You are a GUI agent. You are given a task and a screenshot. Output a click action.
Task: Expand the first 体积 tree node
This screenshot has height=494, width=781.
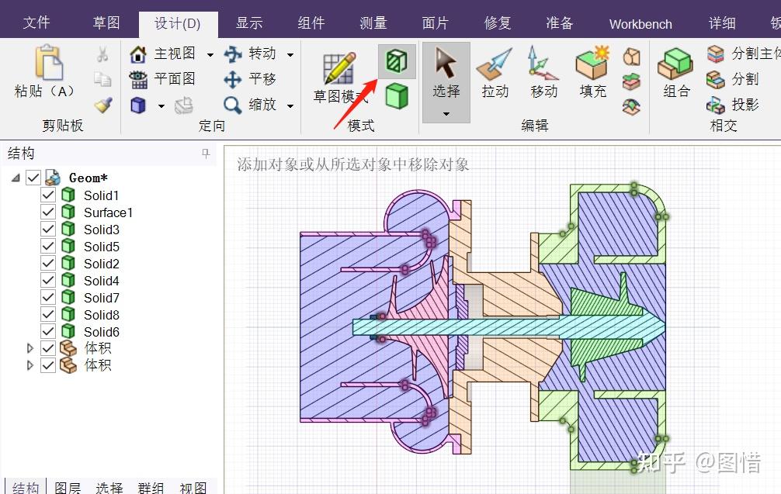(x=30, y=348)
